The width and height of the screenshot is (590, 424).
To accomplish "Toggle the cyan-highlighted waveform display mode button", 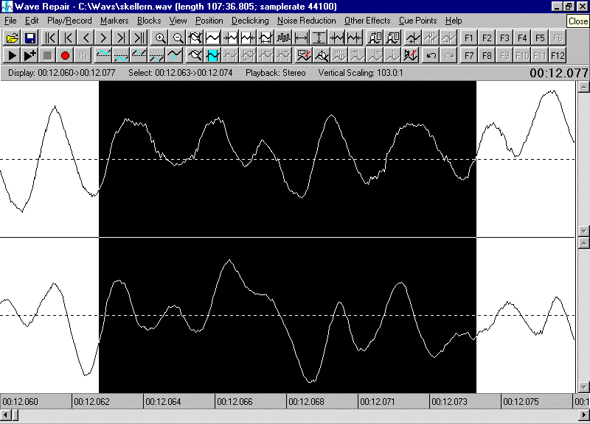I will click(213, 55).
